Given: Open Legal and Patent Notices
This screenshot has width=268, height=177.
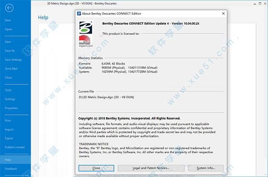Looking at the screenshot, I should pyautogui.click(x=151, y=168).
